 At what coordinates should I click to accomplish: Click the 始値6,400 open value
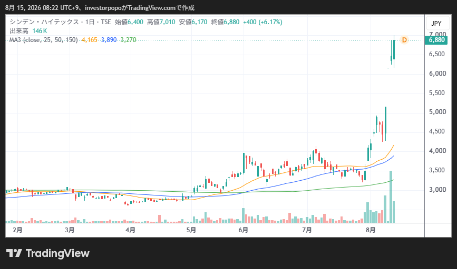[x=129, y=22]
